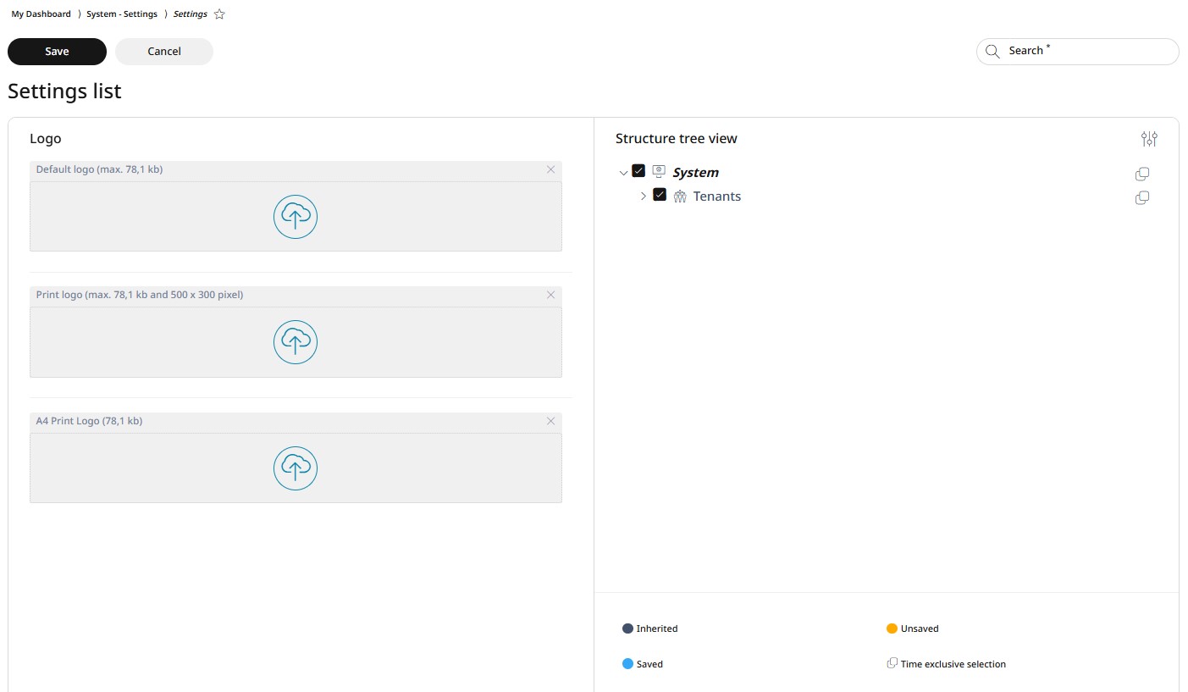Image resolution: width=1188 pixels, height=692 pixels.
Task: Click the Unsaved legend label
Action: tap(920, 628)
